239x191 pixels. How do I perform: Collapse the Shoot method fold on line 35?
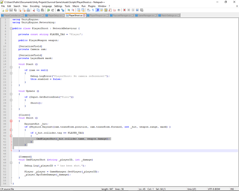[x=11, y=121]
